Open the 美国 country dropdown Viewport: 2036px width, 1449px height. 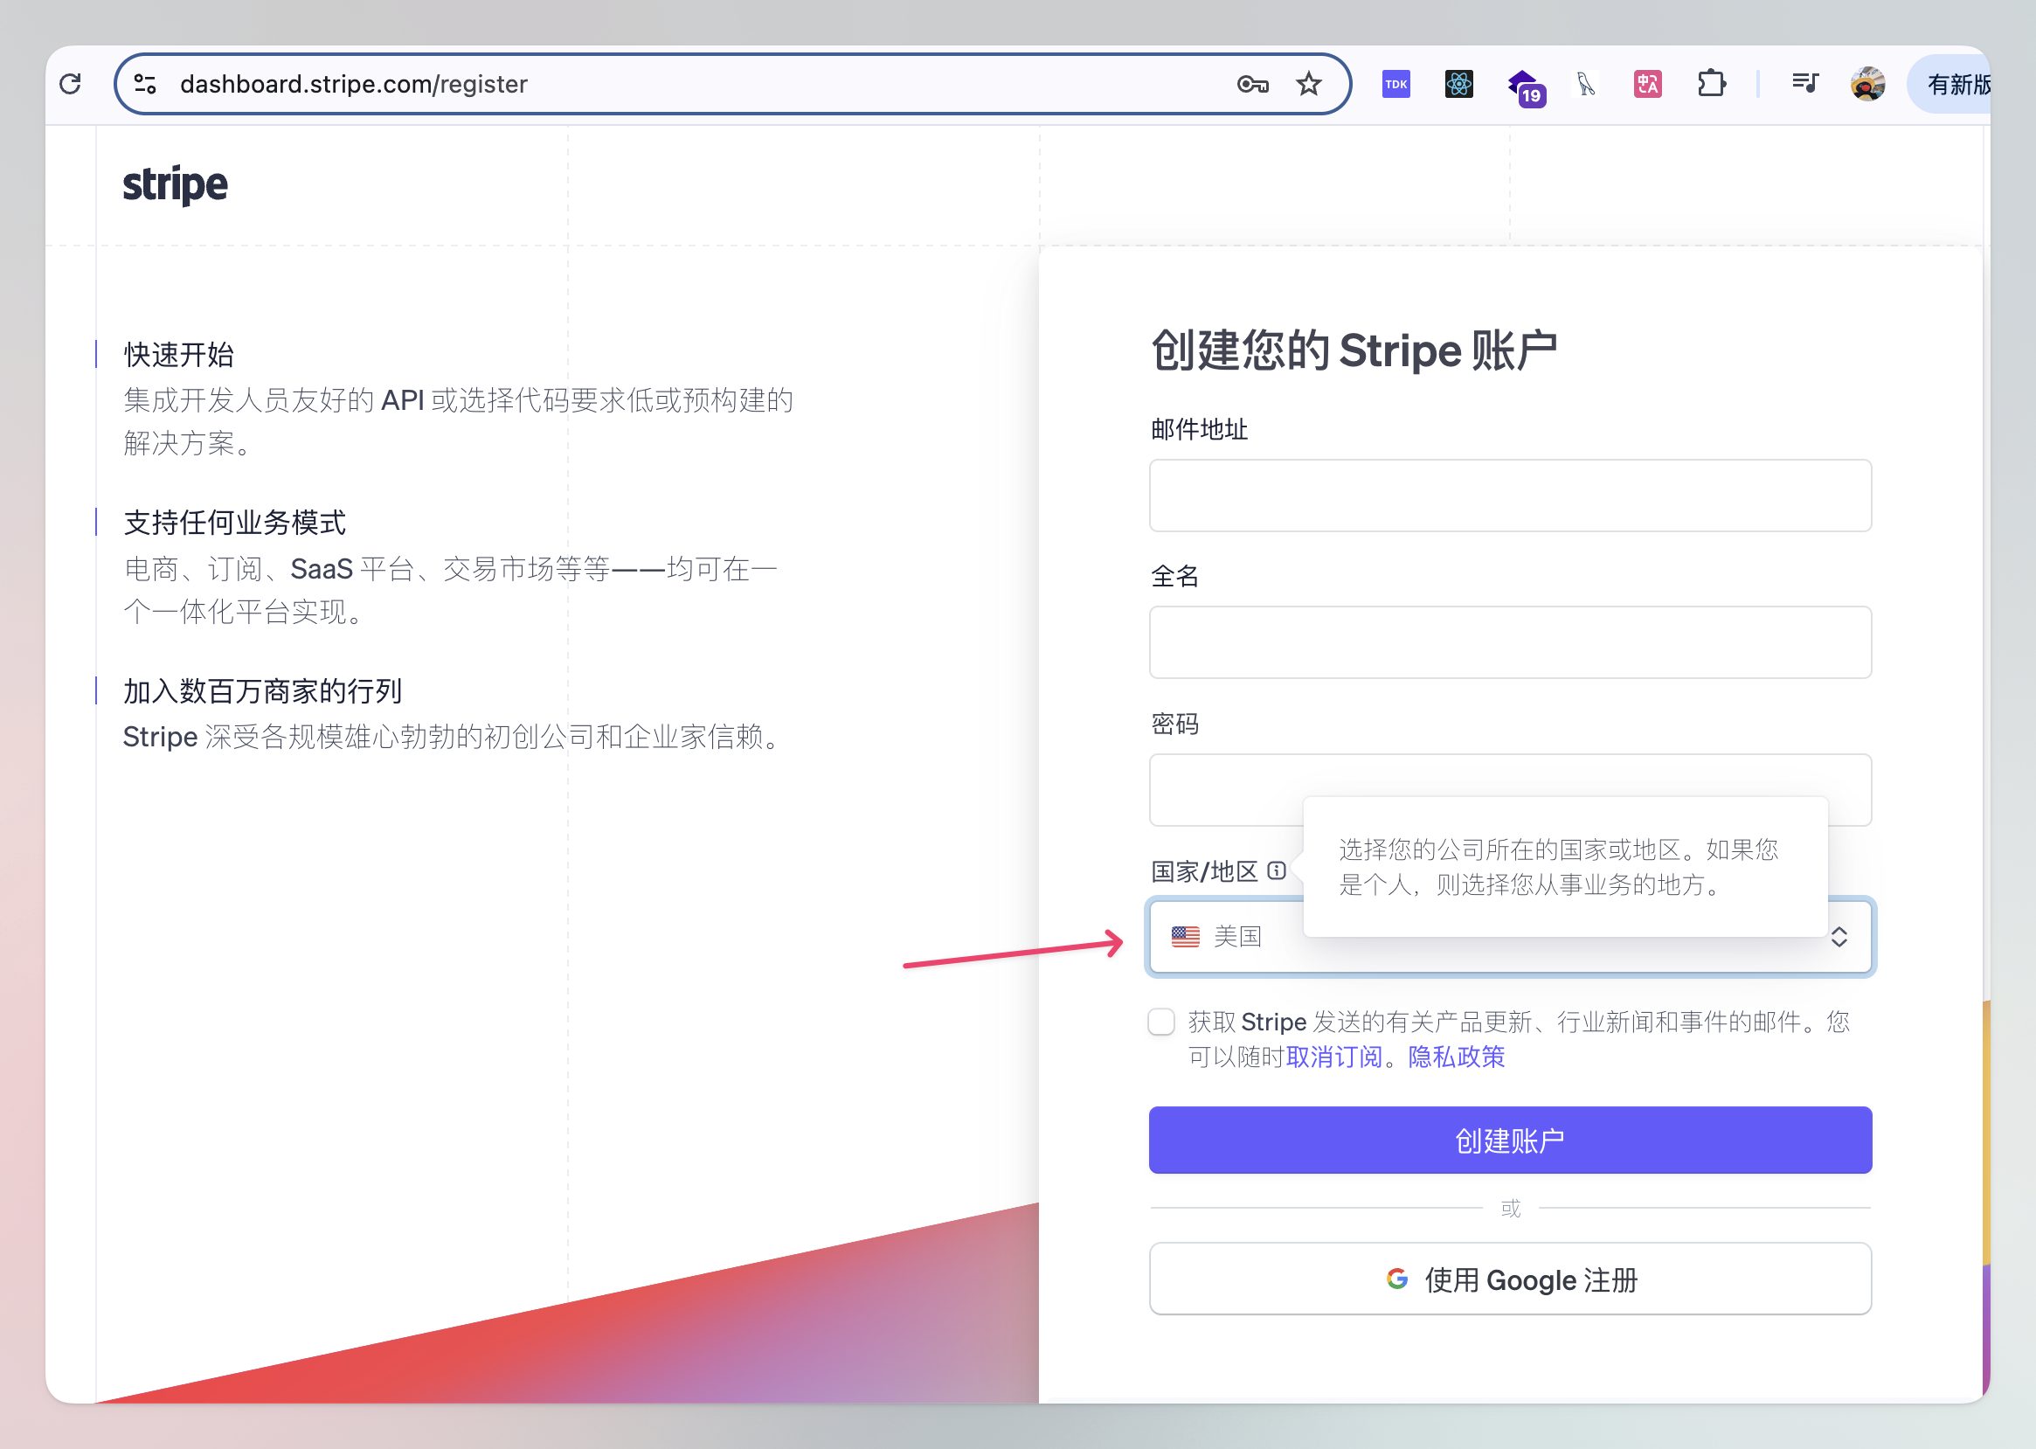click(1510, 936)
